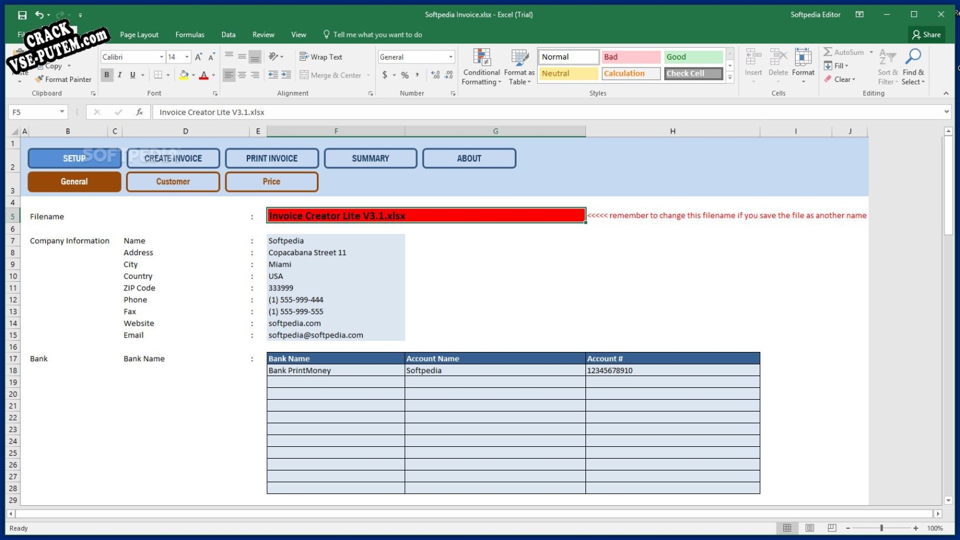Open the Page Layout ribbon tab
960x540 pixels.
(139, 35)
